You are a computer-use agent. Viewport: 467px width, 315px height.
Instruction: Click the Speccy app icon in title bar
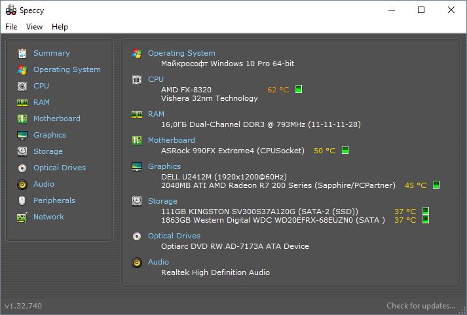(11, 10)
